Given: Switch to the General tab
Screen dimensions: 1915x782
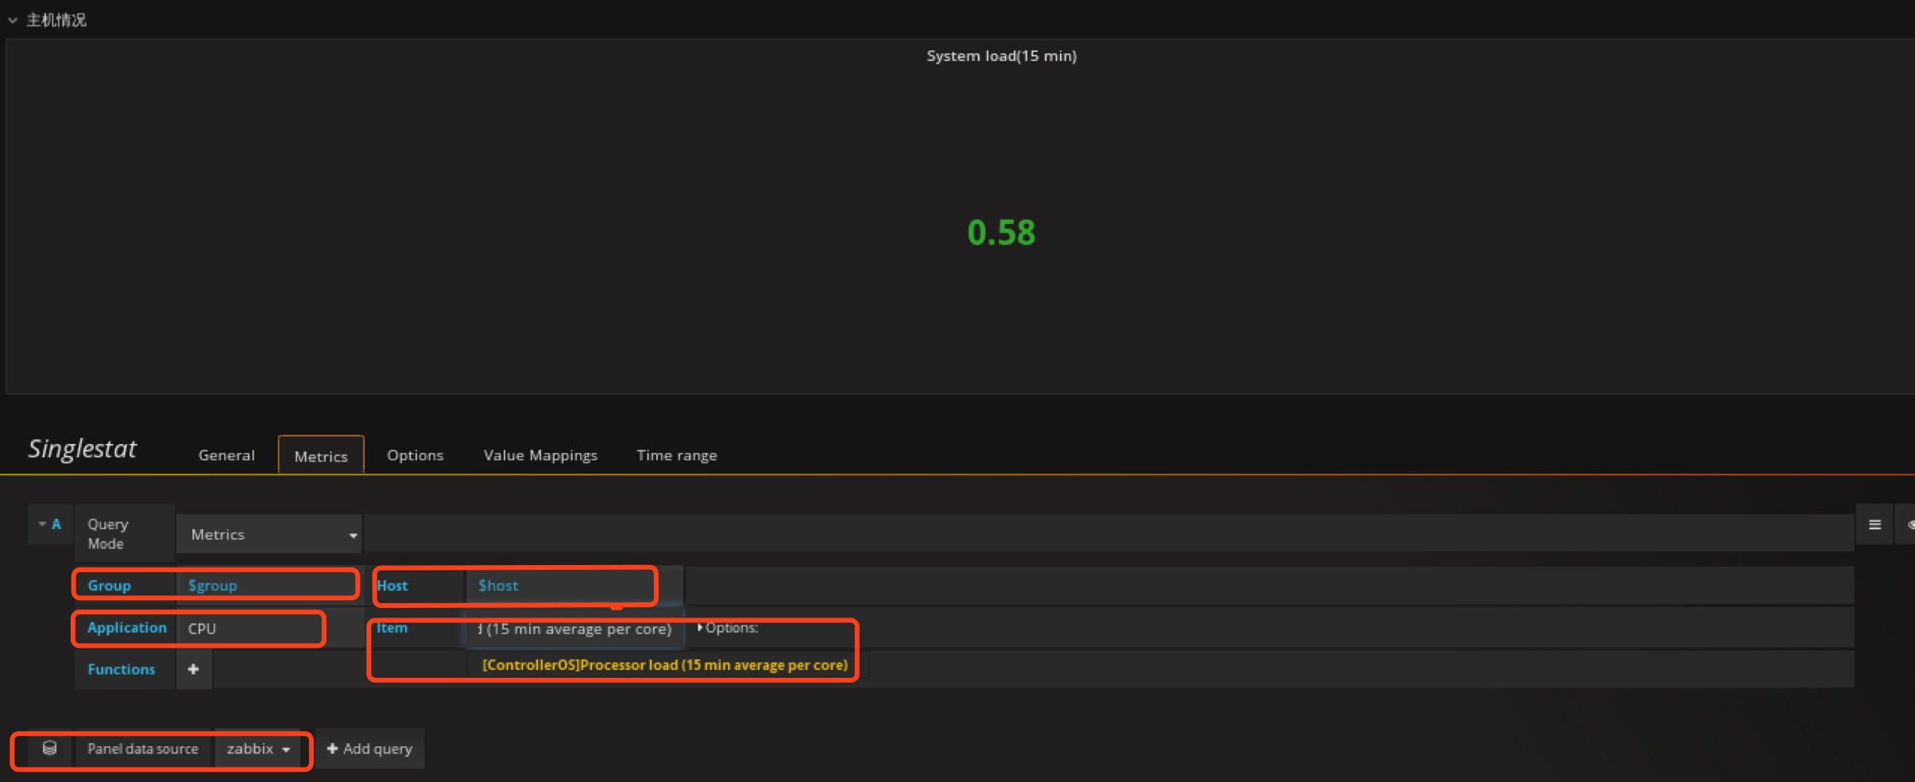Looking at the screenshot, I should pyautogui.click(x=226, y=455).
